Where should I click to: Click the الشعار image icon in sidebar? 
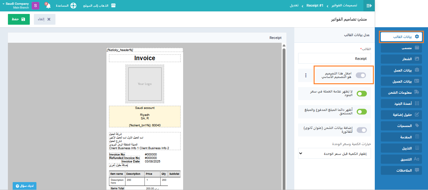pos(417,59)
